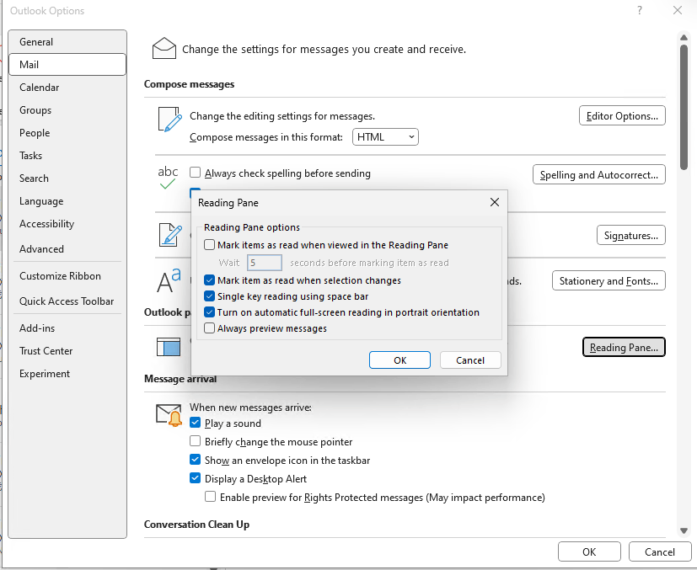The width and height of the screenshot is (697, 570).
Task: Switch to Tasks options
Action: [67, 156]
